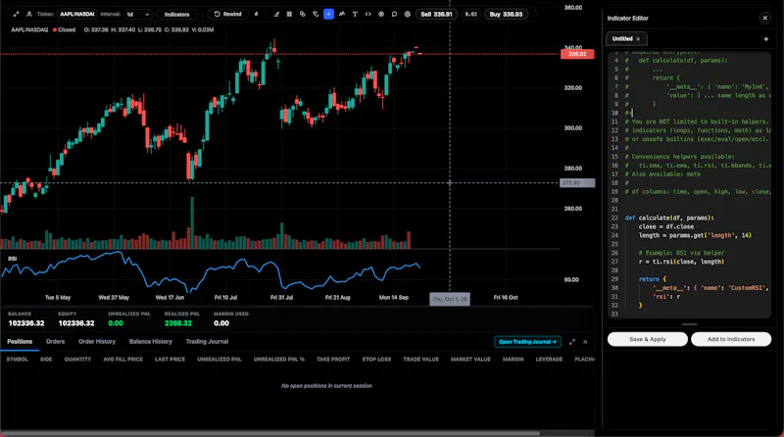Click the highlighted blue crosshair tool
The image size is (784, 437).
click(x=328, y=14)
